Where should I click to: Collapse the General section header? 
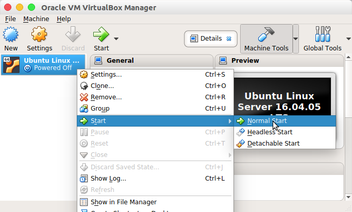[152, 61]
